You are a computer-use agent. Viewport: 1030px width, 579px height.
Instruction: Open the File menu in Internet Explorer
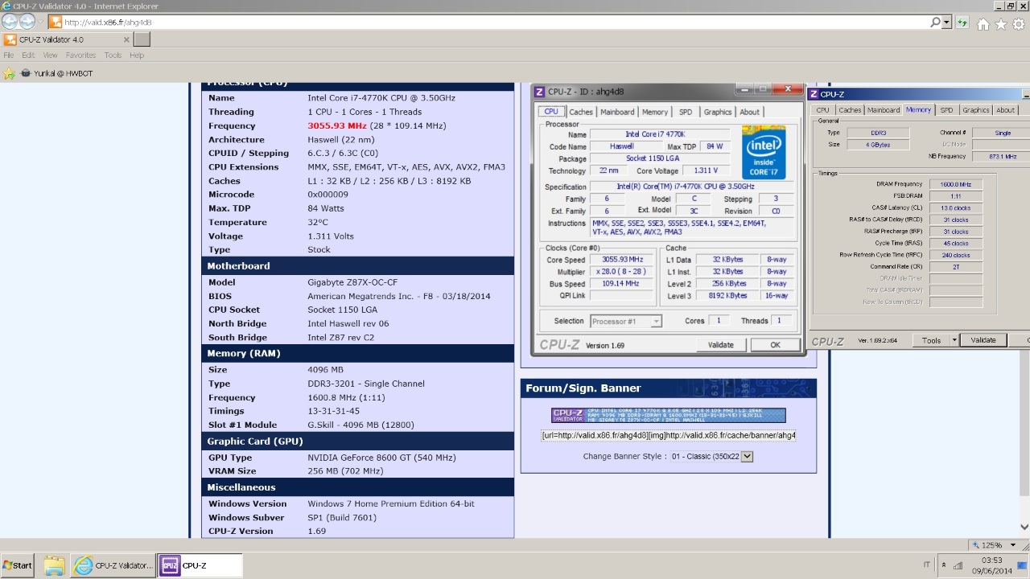click(8, 55)
